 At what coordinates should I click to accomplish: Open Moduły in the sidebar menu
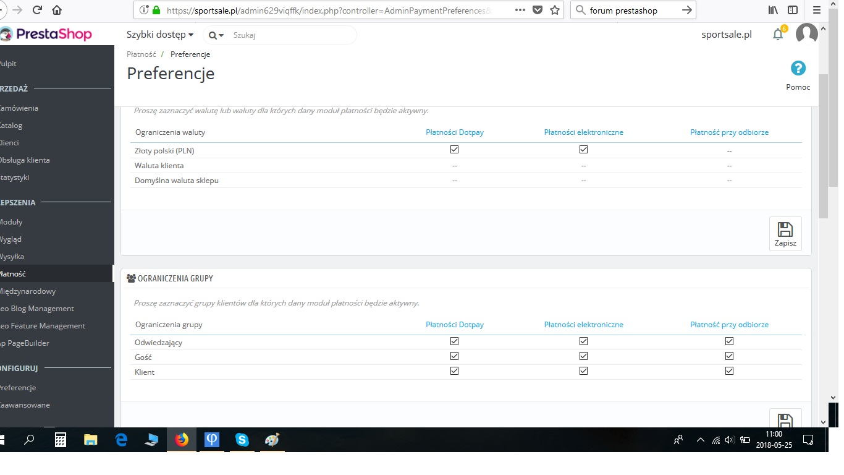click(x=11, y=222)
